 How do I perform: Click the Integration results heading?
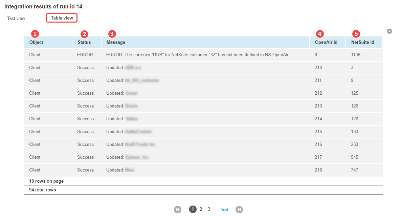43,7
